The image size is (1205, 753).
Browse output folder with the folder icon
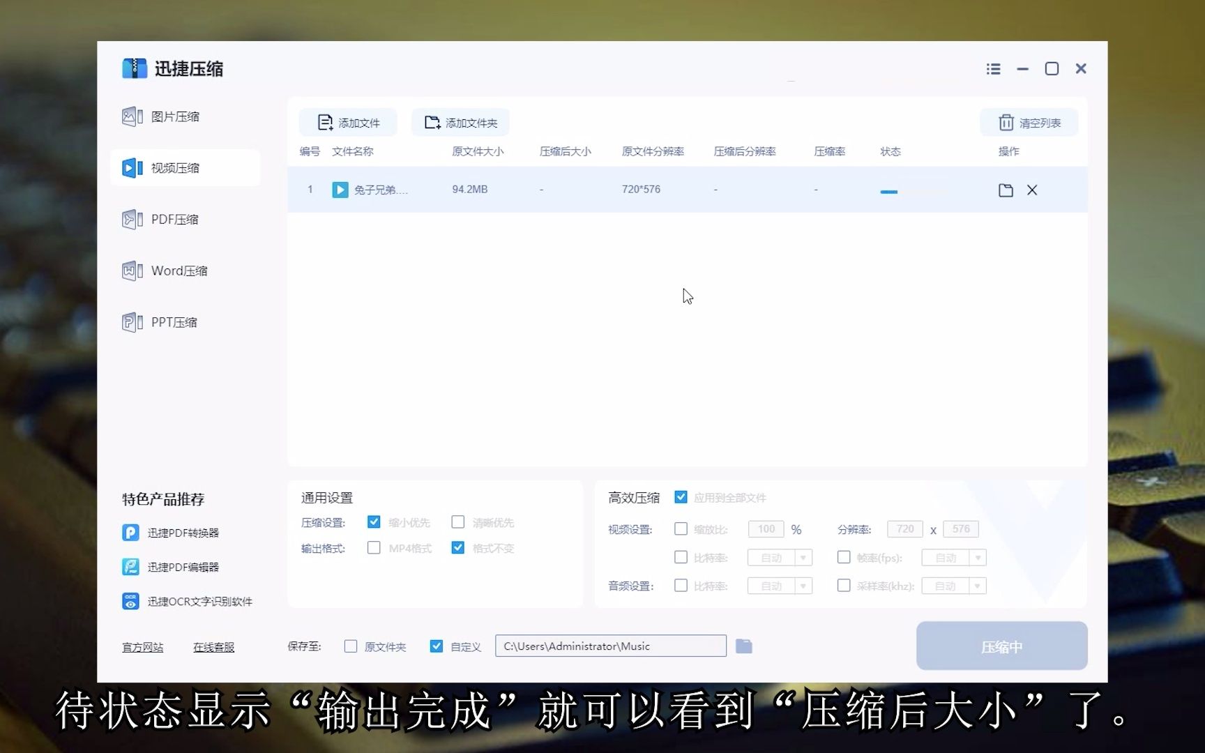click(744, 646)
